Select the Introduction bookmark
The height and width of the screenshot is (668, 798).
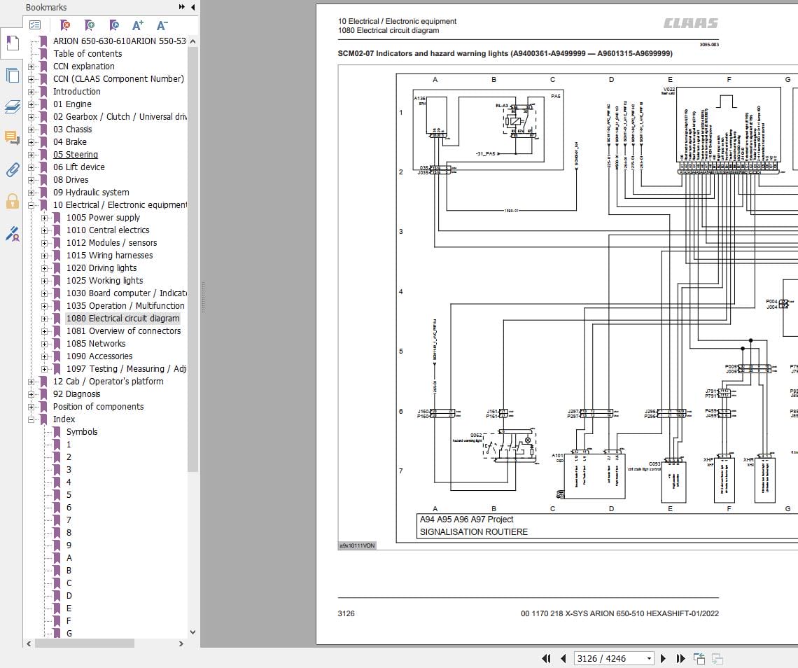[77, 91]
